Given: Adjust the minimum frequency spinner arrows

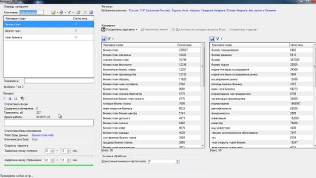Looking at the screenshot, I should pos(178,161).
